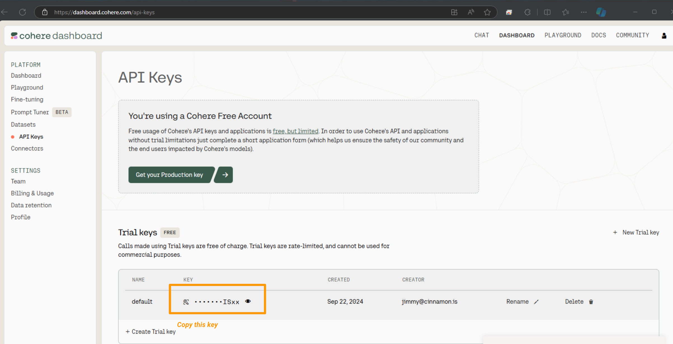Click the browser extensions icon in toolbar

(x=527, y=12)
